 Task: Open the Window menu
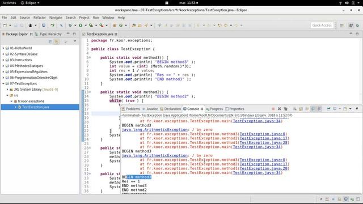click(108, 18)
